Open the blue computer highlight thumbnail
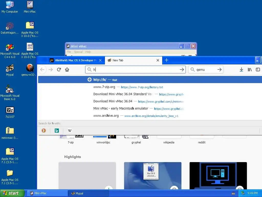Screen dimensions: 262x197 coord(218,176)
